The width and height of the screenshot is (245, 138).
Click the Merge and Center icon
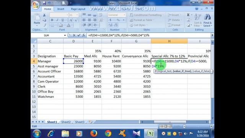101,20
